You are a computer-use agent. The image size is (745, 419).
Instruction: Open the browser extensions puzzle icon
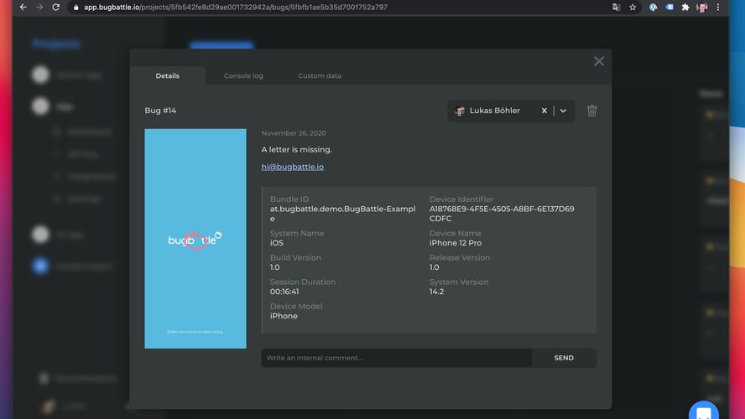[685, 7]
